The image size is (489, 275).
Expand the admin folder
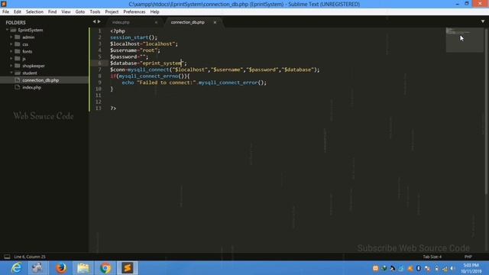click(11, 37)
